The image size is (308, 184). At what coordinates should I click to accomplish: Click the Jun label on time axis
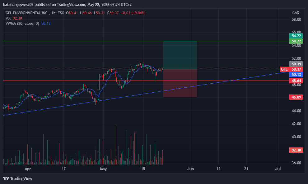190,169
